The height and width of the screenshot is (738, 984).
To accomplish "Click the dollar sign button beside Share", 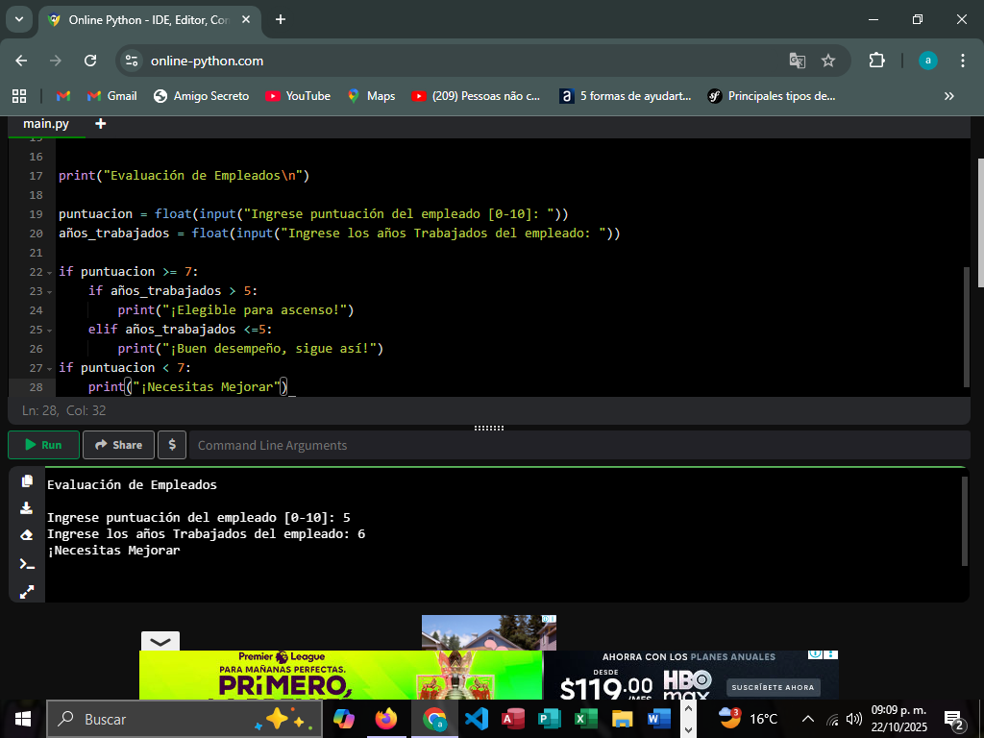I will coord(171,445).
